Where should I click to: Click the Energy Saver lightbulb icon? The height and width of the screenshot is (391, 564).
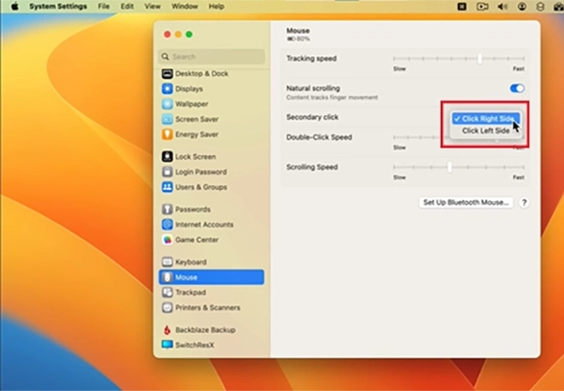pos(167,134)
